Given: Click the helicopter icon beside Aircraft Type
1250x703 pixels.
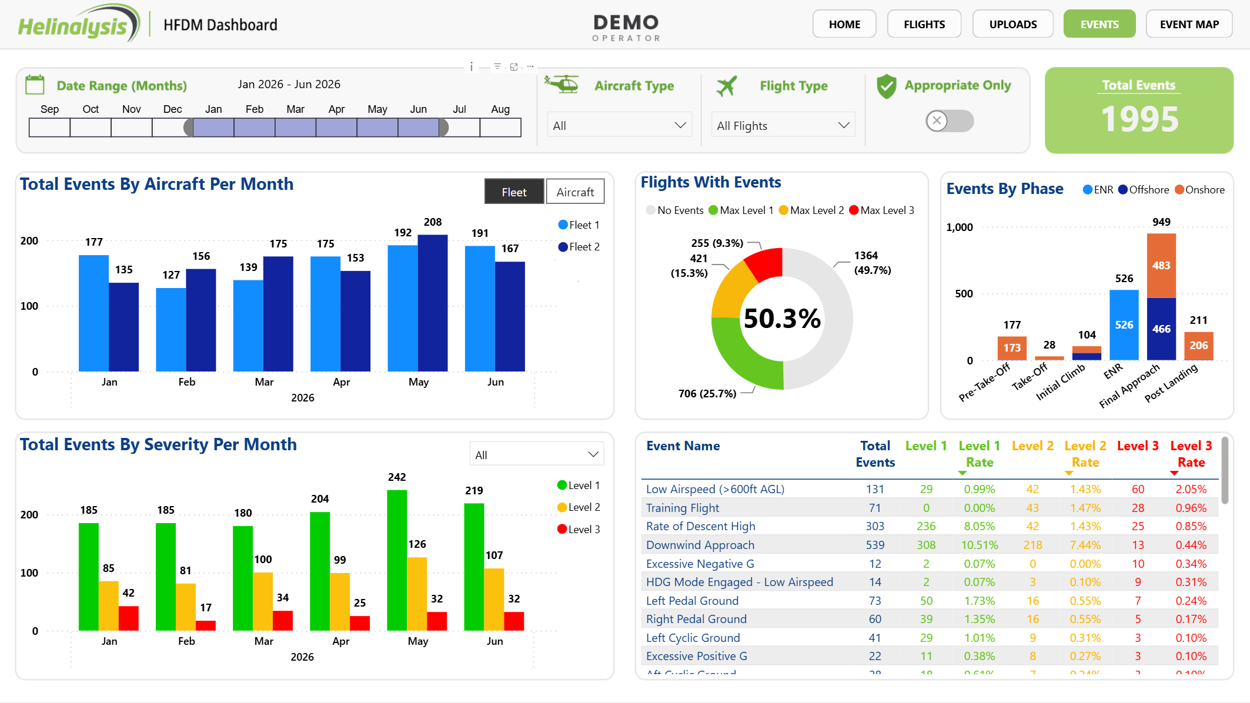Looking at the screenshot, I should [x=562, y=84].
